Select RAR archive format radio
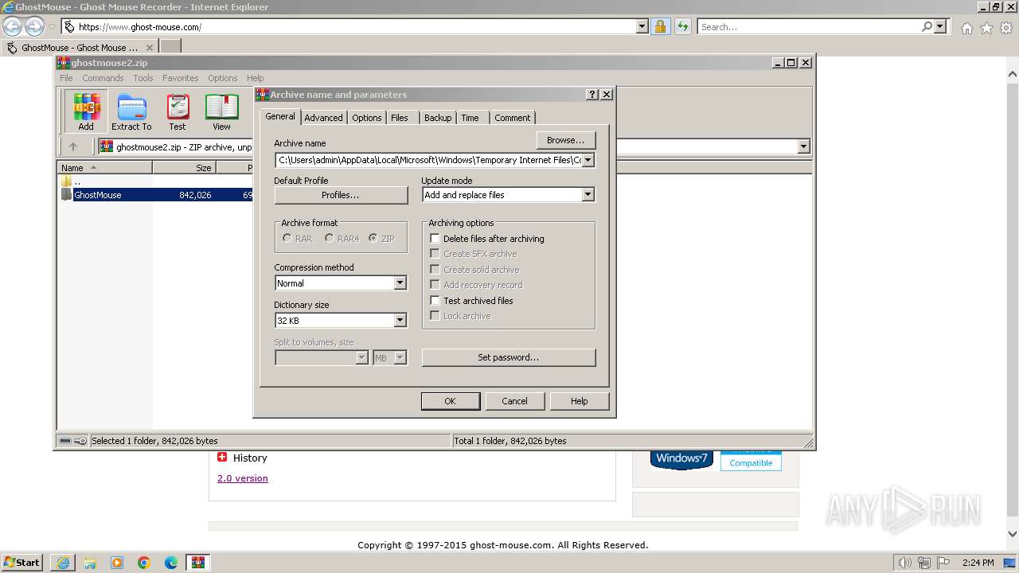The width and height of the screenshot is (1019, 573). pos(287,238)
